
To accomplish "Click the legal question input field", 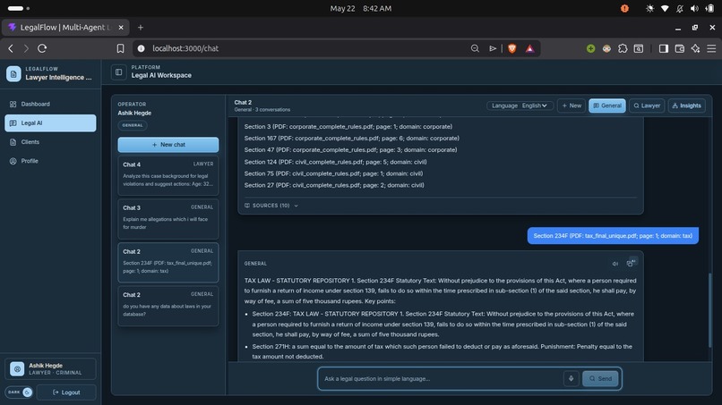I will (441, 379).
